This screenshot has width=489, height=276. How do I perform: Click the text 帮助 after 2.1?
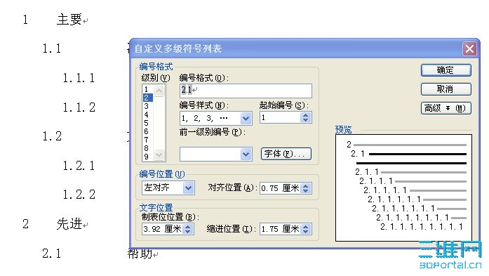(x=140, y=254)
